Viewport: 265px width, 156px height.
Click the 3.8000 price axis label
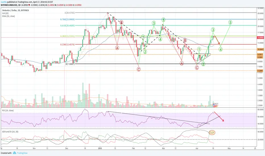(260, 90)
